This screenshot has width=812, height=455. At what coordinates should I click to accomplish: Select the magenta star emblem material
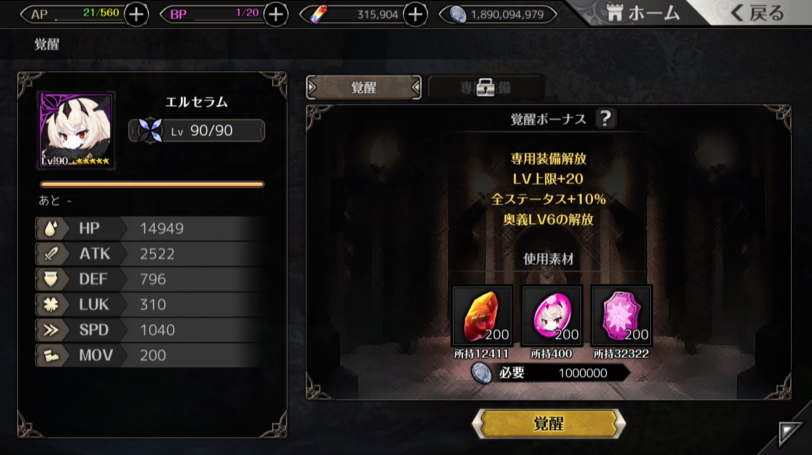point(622,315)
